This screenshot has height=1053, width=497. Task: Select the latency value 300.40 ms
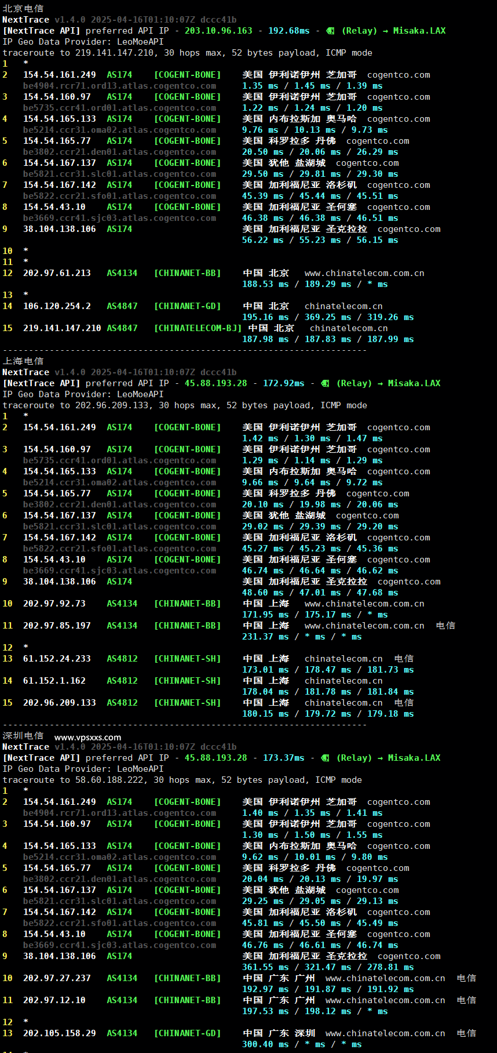pos(265,1044)
